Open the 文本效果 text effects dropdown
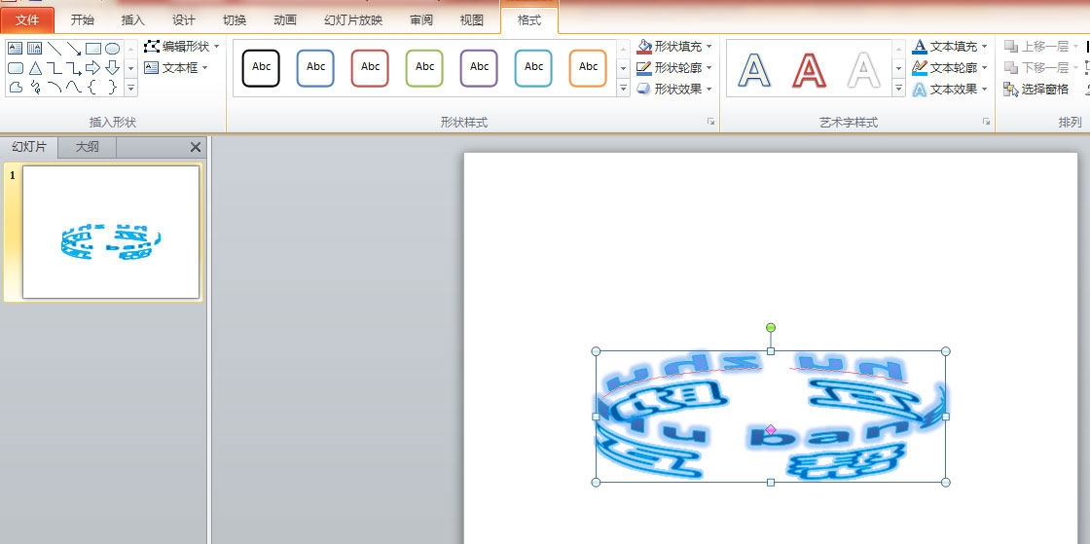Image resolution: width=1090 pixels, height=544 pixels. (x=951, y=90)
